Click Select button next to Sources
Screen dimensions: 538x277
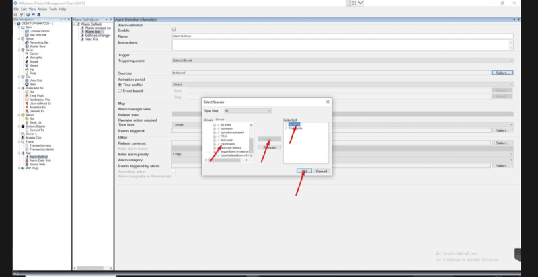point(502,73)
